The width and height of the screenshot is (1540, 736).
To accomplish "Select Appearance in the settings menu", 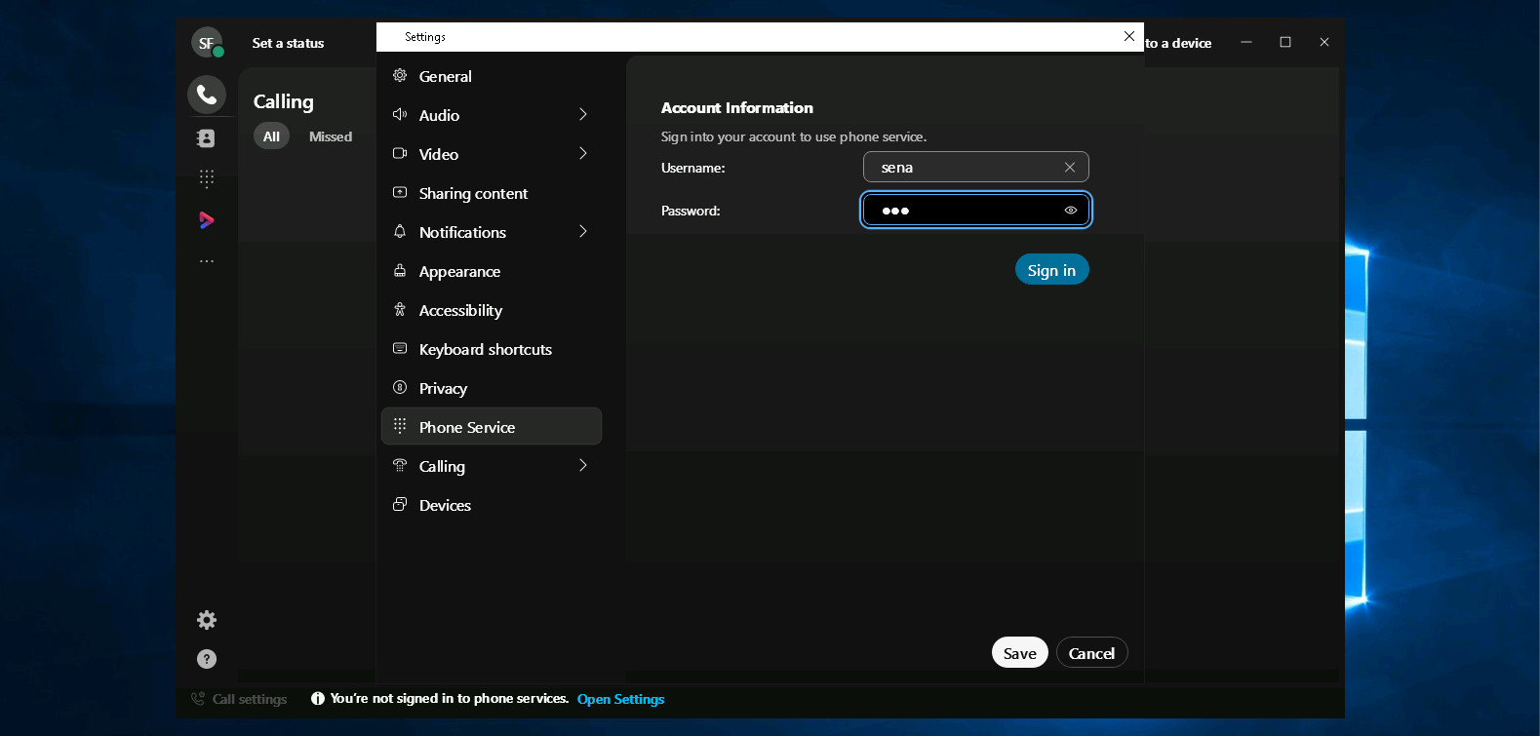I will click(x=459, y=271).
